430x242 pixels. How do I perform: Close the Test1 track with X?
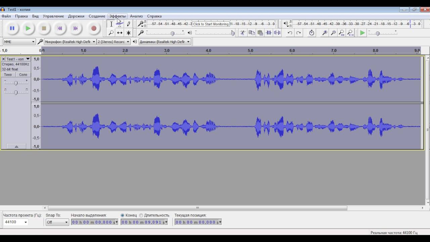pyautogui.click(x=3, y=59)
